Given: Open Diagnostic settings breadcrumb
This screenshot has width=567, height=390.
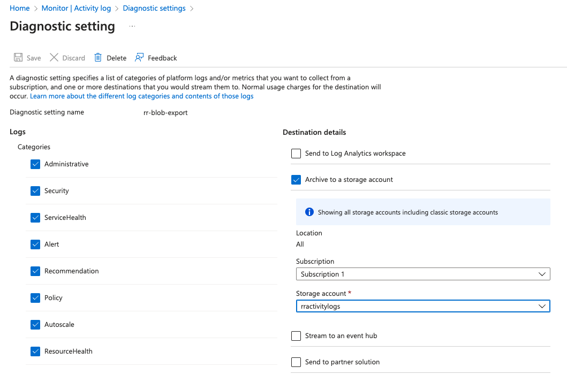Looking at the screenshot, I should click(x=154, y=8).
